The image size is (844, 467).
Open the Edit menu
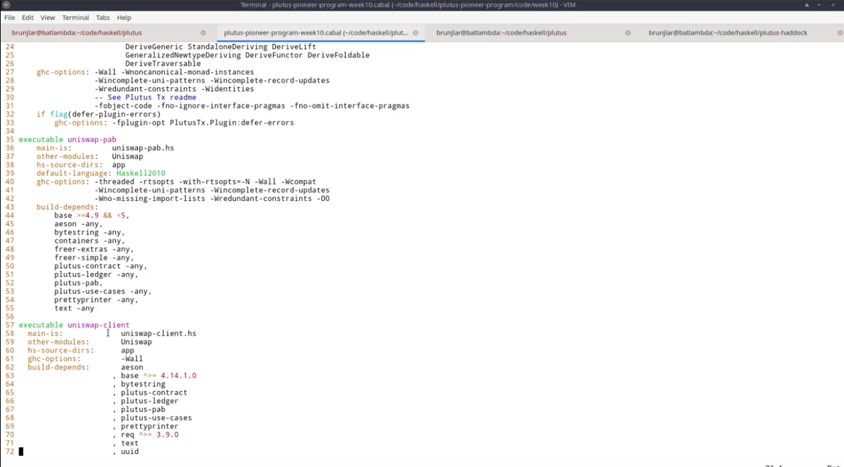[x=27, y=18]
